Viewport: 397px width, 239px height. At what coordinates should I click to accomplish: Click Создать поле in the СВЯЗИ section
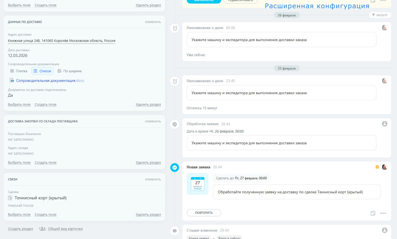45,215
